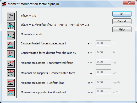Click F field for Moments on supports row
Image resolution: width=137 pixels, height=103 pixels.
(103, 72)
